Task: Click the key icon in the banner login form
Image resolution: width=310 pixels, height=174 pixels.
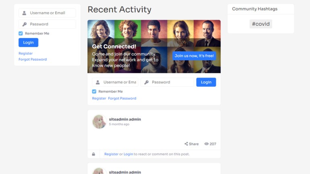Action: tap(146, 82)
